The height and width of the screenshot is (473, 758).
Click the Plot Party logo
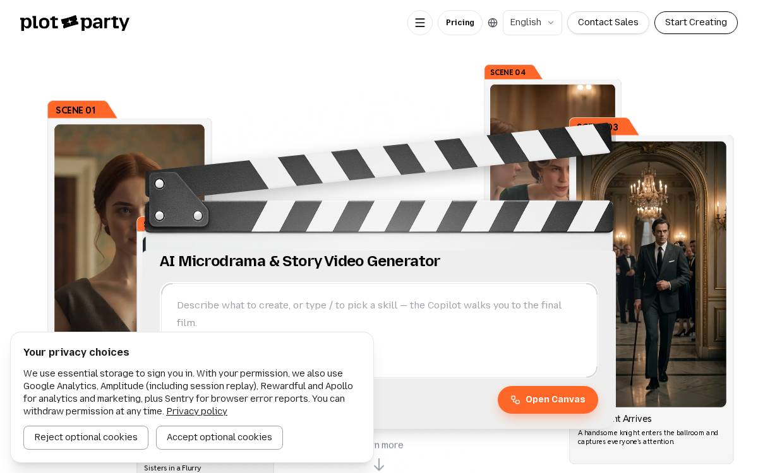[x=75, y=23]
